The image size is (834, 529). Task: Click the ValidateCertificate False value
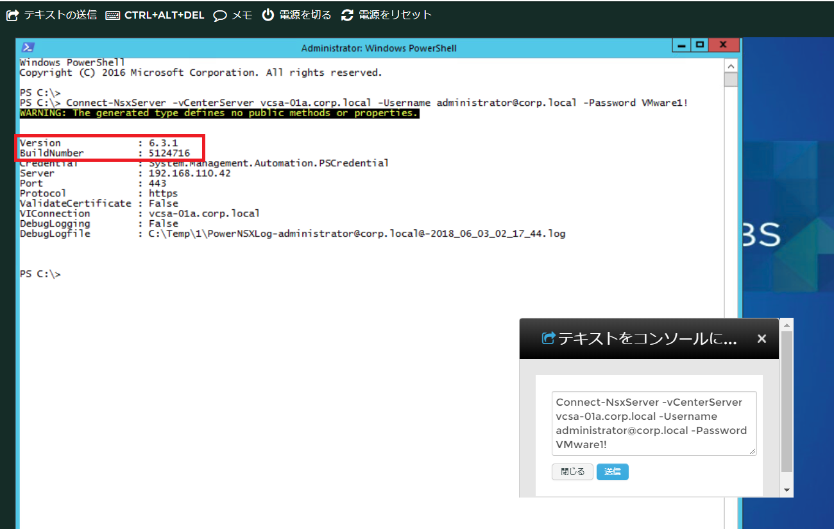[163, 204]
